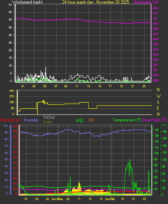Click the 90 humidity scale value
The height and width of the screenshot is (204, 168).
click(x=6, y=132)
